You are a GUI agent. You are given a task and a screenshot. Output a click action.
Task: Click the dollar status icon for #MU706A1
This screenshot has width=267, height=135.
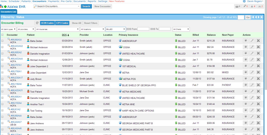(176, 72)
